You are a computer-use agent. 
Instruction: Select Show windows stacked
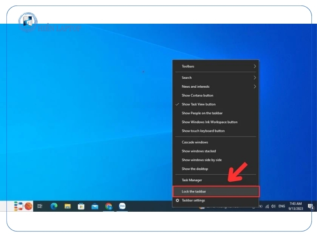[x=216, y=151]
